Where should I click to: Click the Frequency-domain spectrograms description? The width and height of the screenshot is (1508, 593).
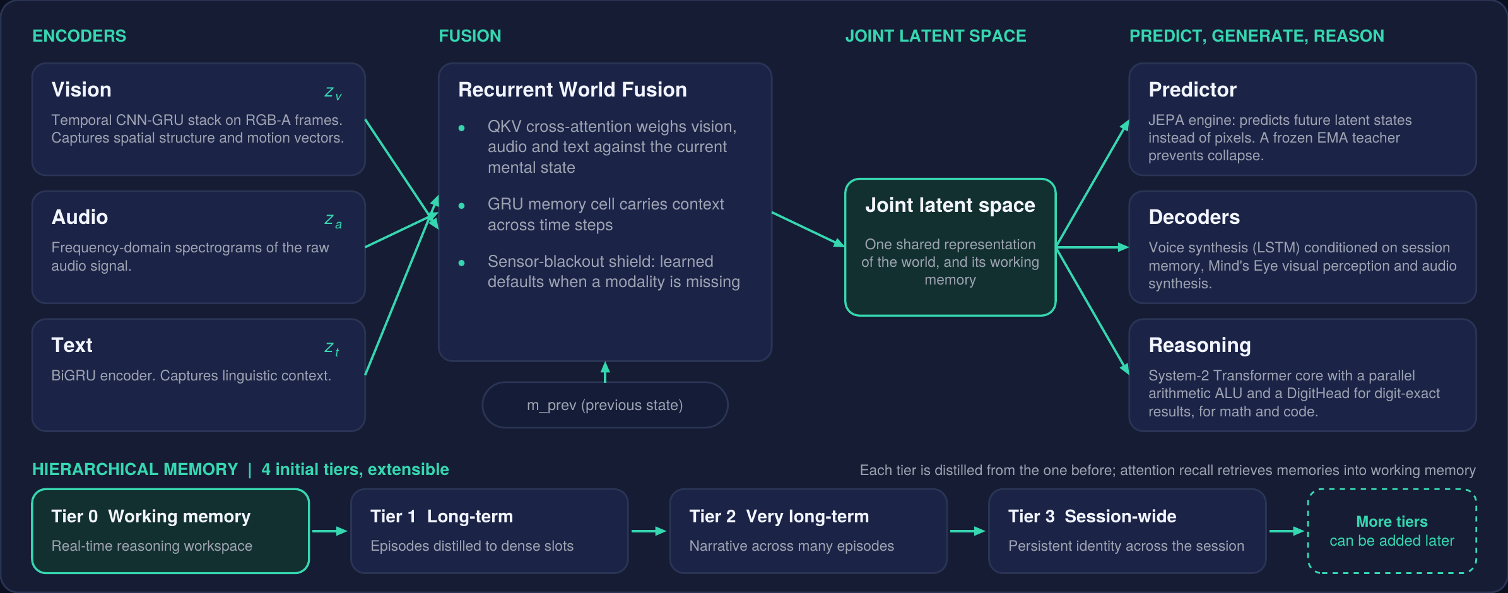[191, 256]
